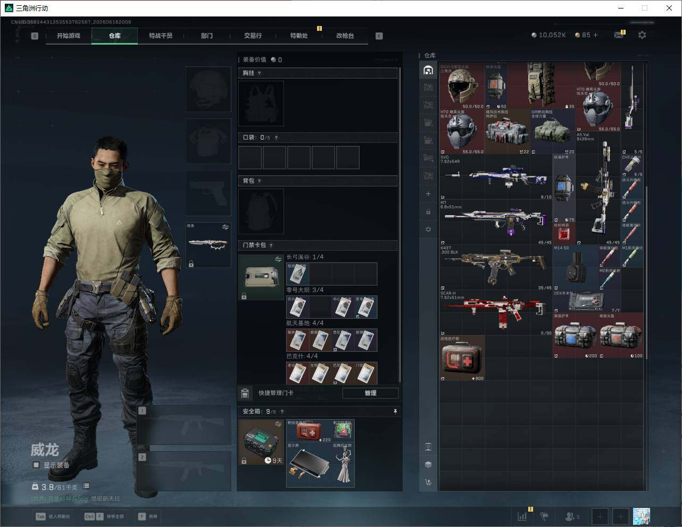The width and height of the screenshot is (682, 527).
Task: Click the 转移全部 button
Action: [105, 516]
